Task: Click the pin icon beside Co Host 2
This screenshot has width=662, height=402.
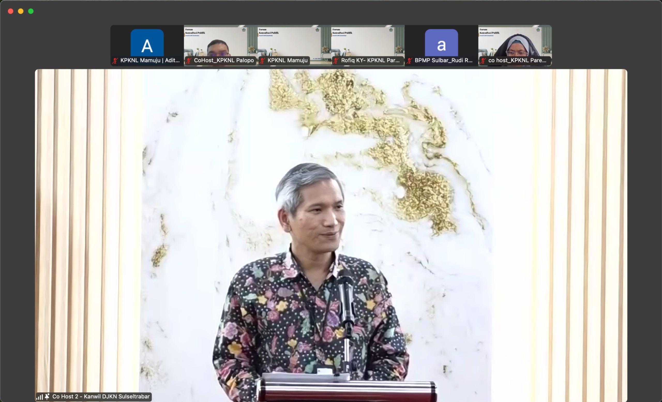Action: pos(47,396)
